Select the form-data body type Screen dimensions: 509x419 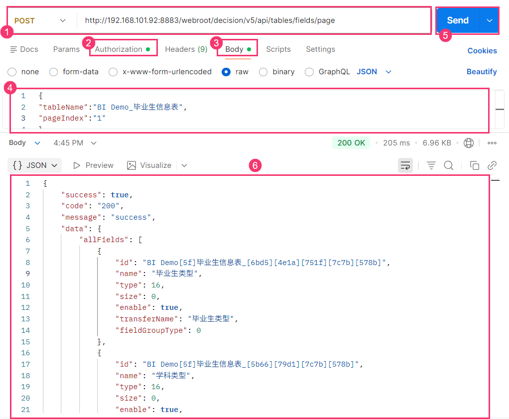click(x=54, y=72)
